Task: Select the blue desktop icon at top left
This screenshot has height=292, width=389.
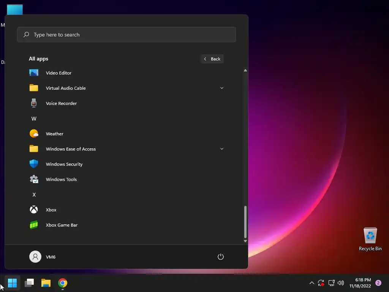Action: coord(15,10)
